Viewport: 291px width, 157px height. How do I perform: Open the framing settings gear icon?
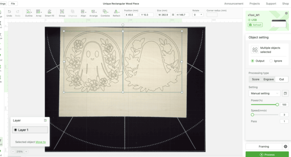pos(285,146)
